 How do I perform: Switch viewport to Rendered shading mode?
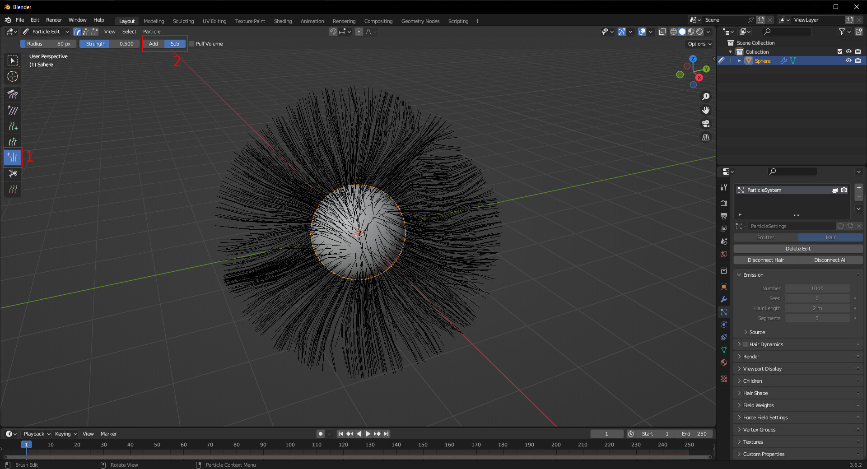coord(699,32)
